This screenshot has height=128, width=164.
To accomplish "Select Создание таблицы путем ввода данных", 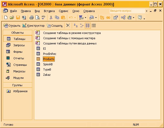I will click(x=70, y=43).
